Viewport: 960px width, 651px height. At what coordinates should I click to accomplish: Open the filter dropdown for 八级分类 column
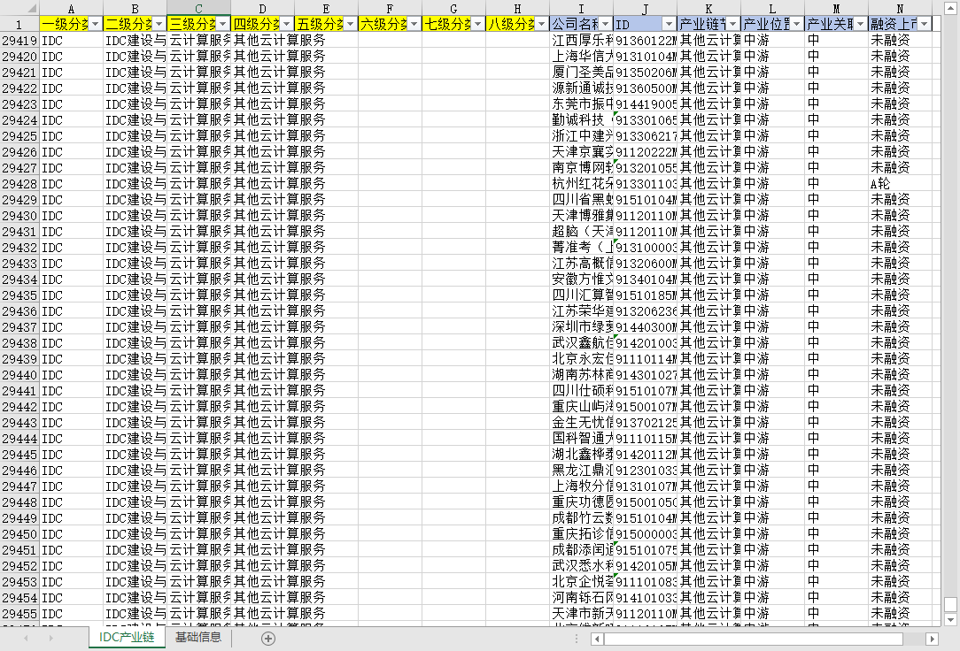coord(541,24)
